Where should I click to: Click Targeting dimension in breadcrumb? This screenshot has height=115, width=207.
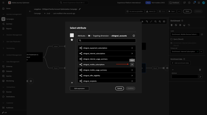tap(101, 36)
